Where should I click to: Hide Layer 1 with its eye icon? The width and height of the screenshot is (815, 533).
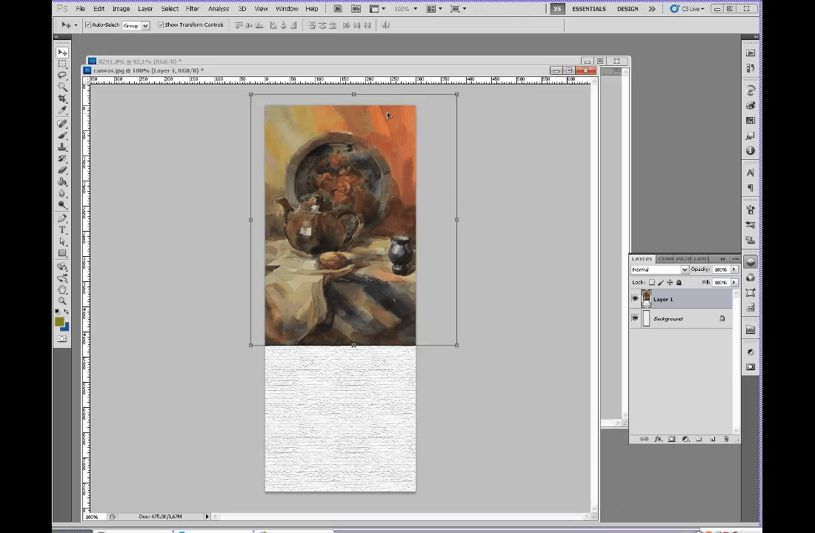635,299
